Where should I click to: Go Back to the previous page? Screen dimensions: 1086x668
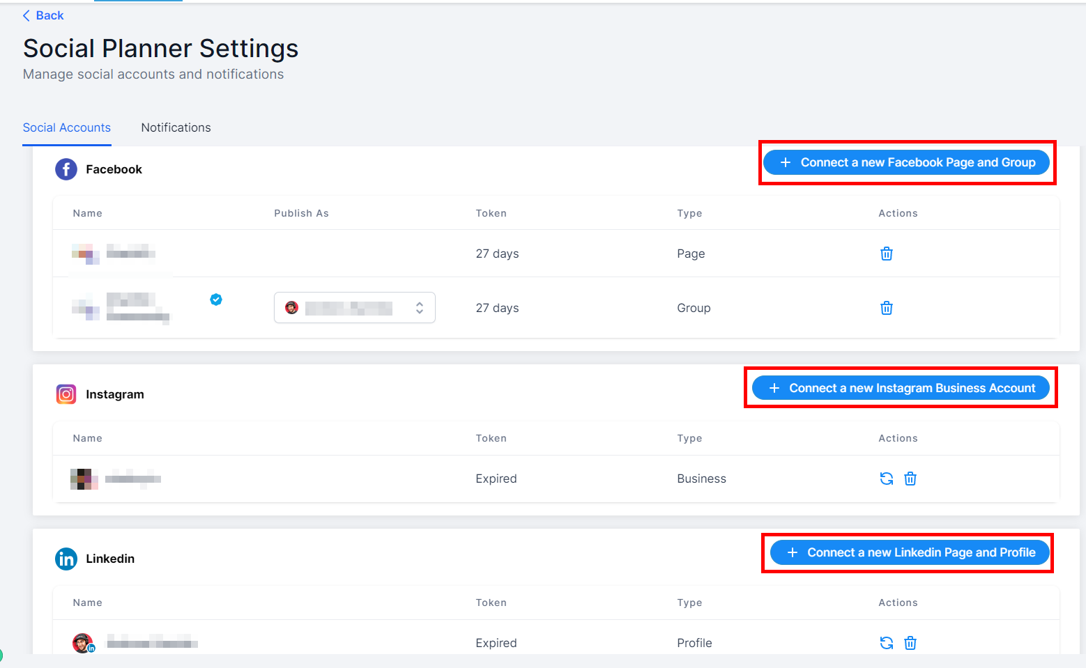43,15
